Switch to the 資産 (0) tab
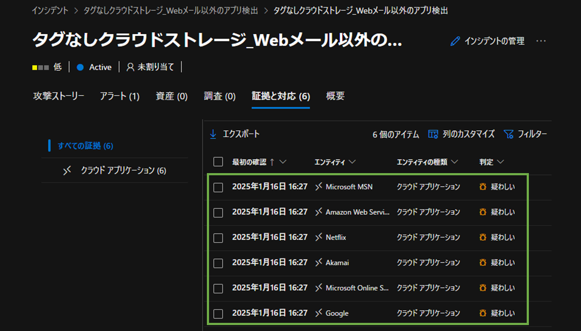Viewport: 581px width, 331px height. tap(172, 96)
